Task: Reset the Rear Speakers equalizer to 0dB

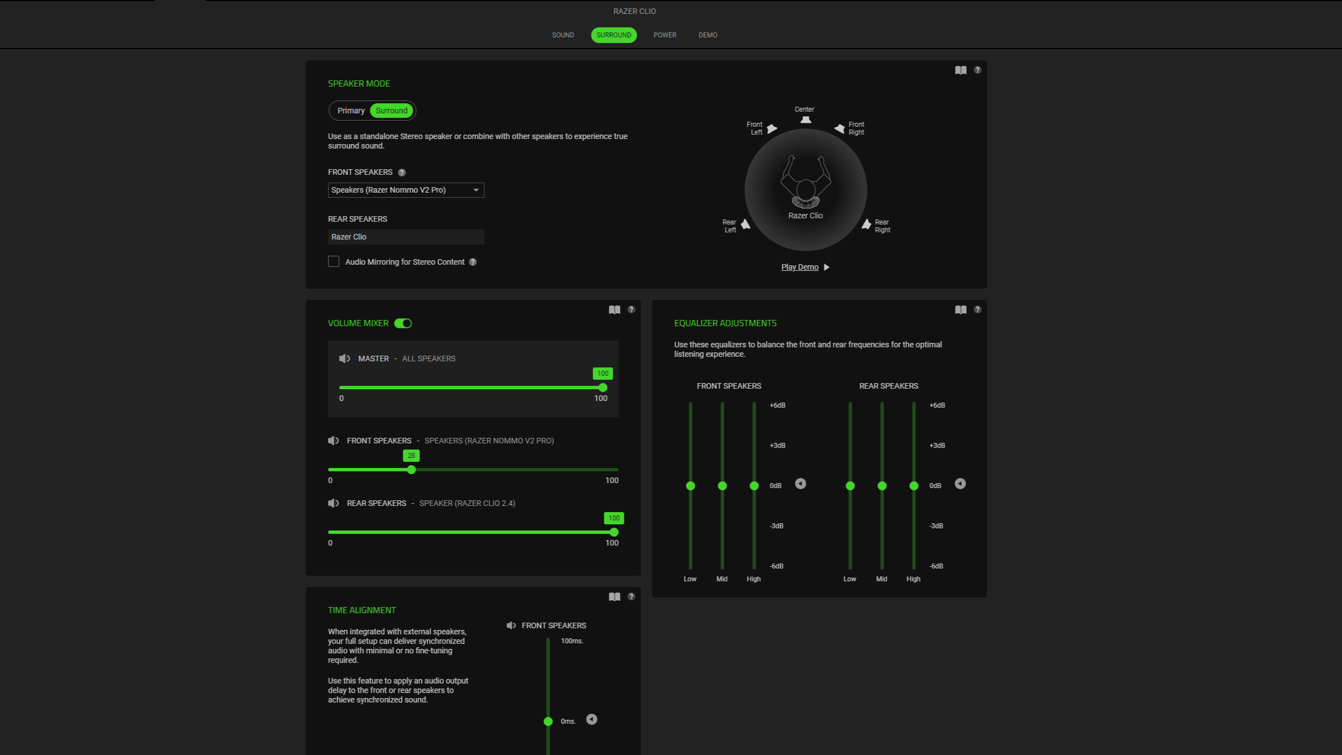Action: coord(960,484)
